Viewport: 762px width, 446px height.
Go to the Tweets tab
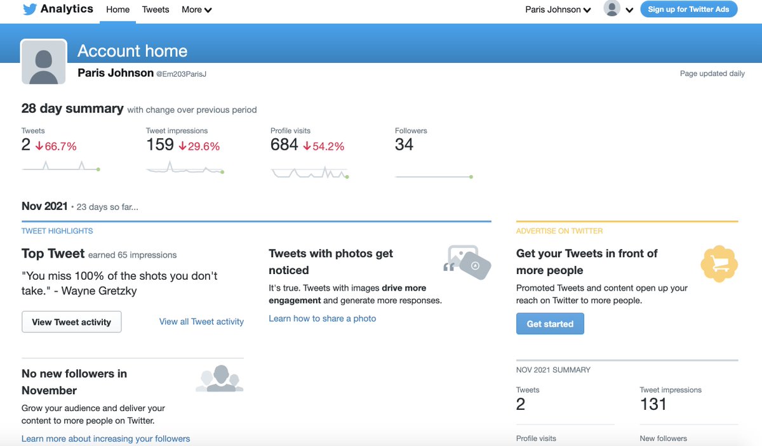(156, 10)
